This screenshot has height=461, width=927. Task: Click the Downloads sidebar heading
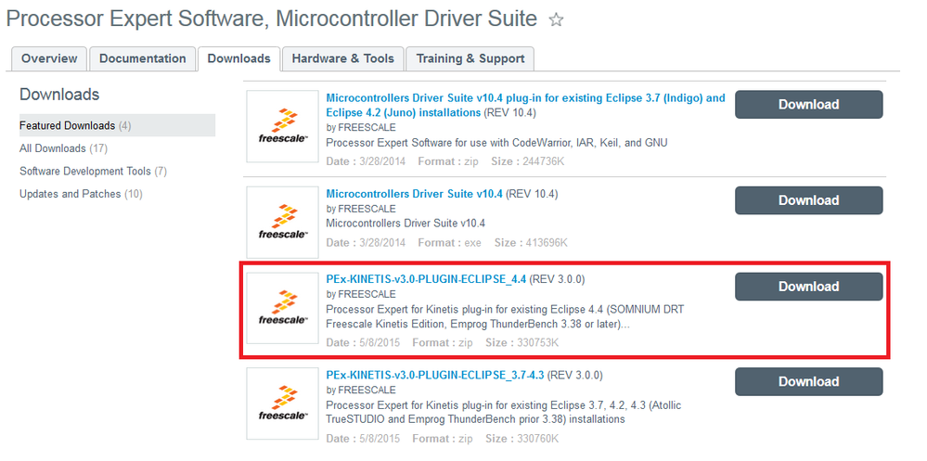click(x=59, y=95)
